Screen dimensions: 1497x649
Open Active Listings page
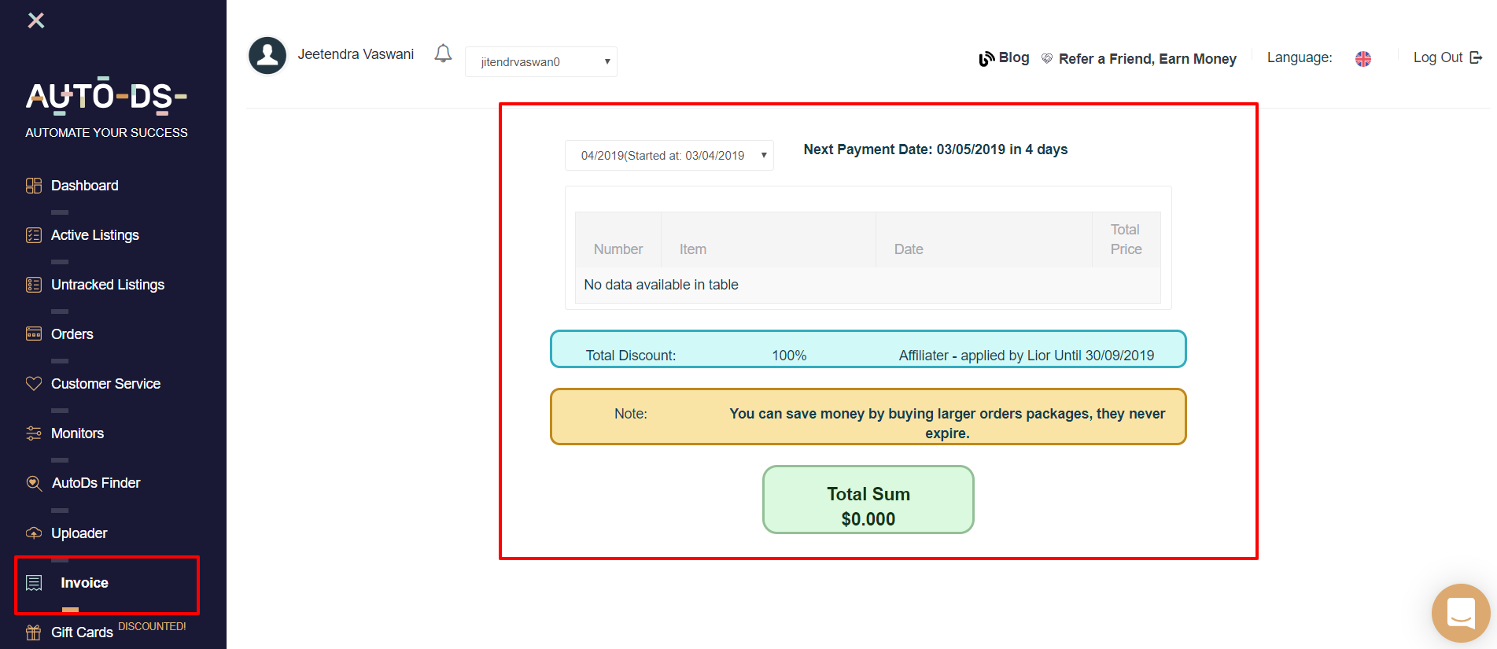[x=95, y=235]
